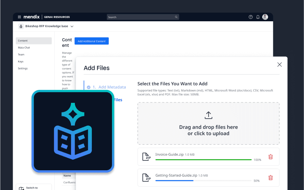Click the GENAI RESOURCES header label
The image size is (304, 190).
pos(57,17)
